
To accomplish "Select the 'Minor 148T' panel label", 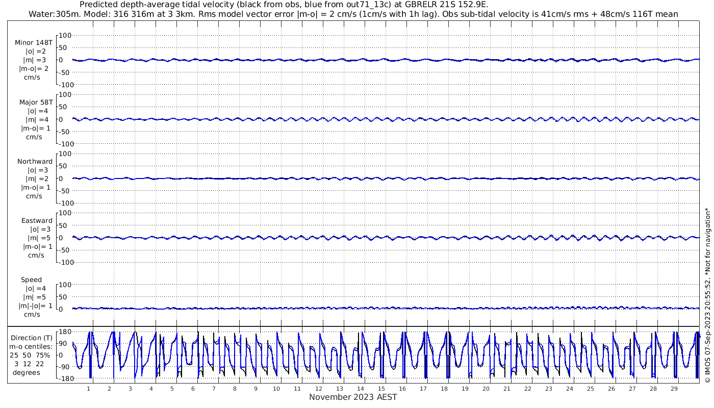I will coord(34,43).
